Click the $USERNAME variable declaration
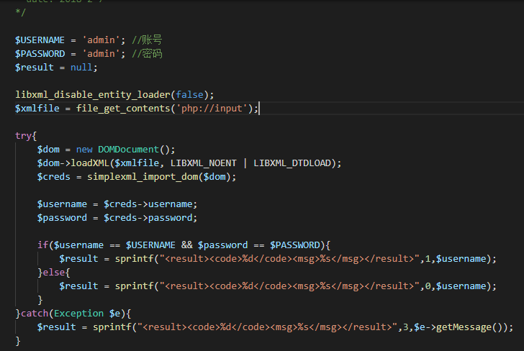Image resolution: width=524 pixels, height=351 pixels. [x=40, y=40]
